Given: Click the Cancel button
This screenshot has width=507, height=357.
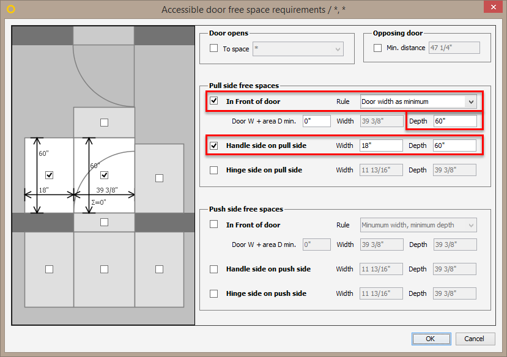Looking at the screenshot, I should (x=475, y=338).
